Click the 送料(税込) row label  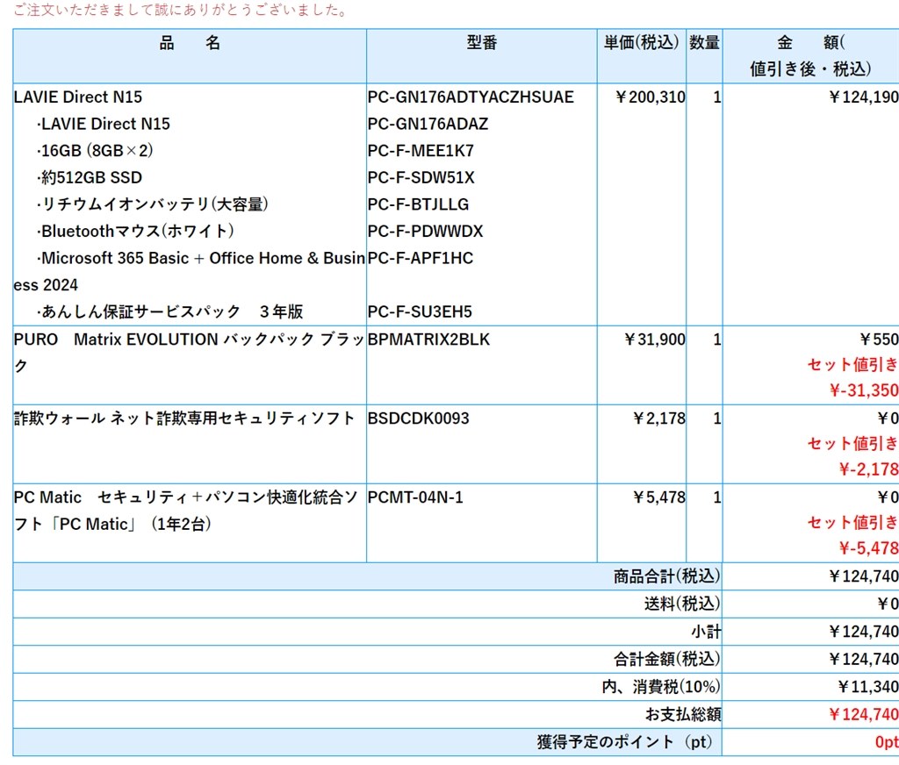pyautogui.click(x=682, y=604)
